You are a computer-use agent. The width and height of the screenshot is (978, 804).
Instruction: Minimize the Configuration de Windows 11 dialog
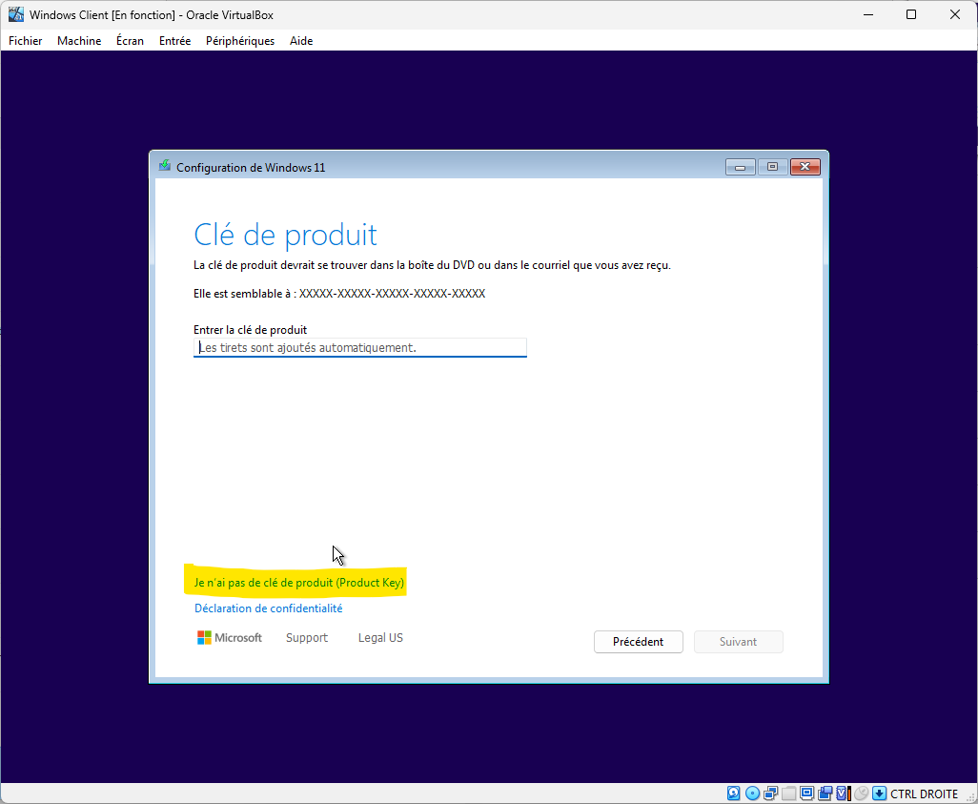[741, 167]
